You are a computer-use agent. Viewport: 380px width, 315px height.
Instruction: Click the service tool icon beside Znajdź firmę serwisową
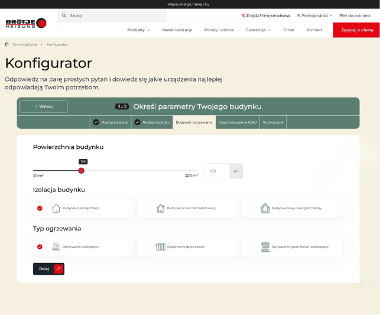(243, 15)
